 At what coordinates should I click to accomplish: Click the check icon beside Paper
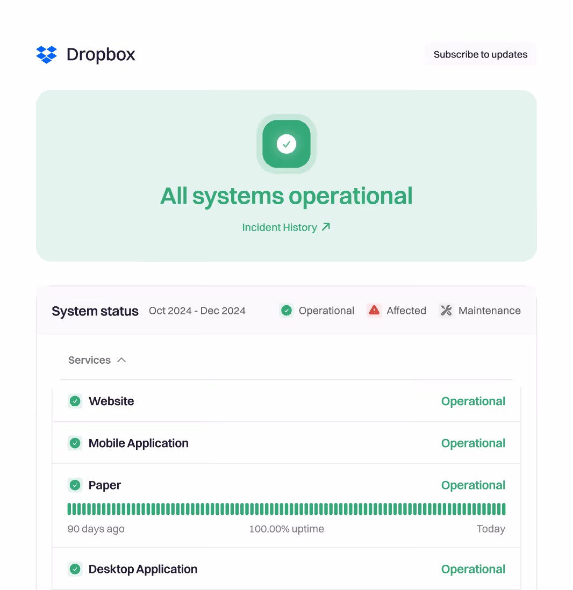tap(75, 485)
